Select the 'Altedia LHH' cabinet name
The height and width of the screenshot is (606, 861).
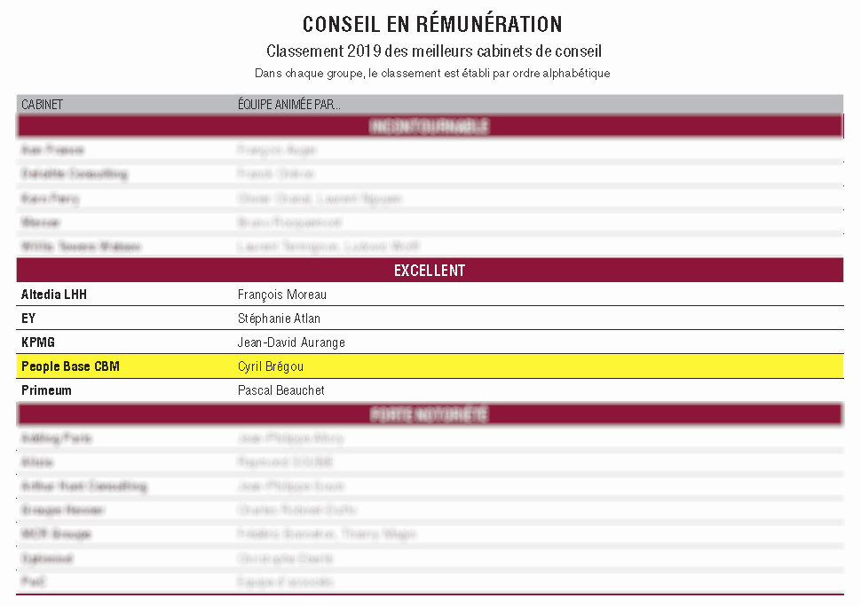click(54, 295)
